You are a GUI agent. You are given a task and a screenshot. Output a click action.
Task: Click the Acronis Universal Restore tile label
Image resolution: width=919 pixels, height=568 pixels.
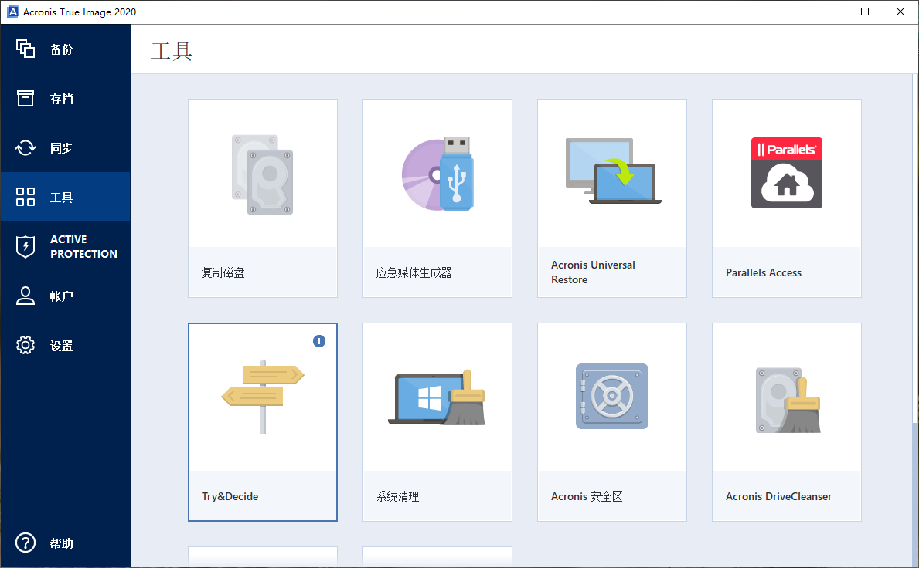pyautogui.click(x=593, y=272)
